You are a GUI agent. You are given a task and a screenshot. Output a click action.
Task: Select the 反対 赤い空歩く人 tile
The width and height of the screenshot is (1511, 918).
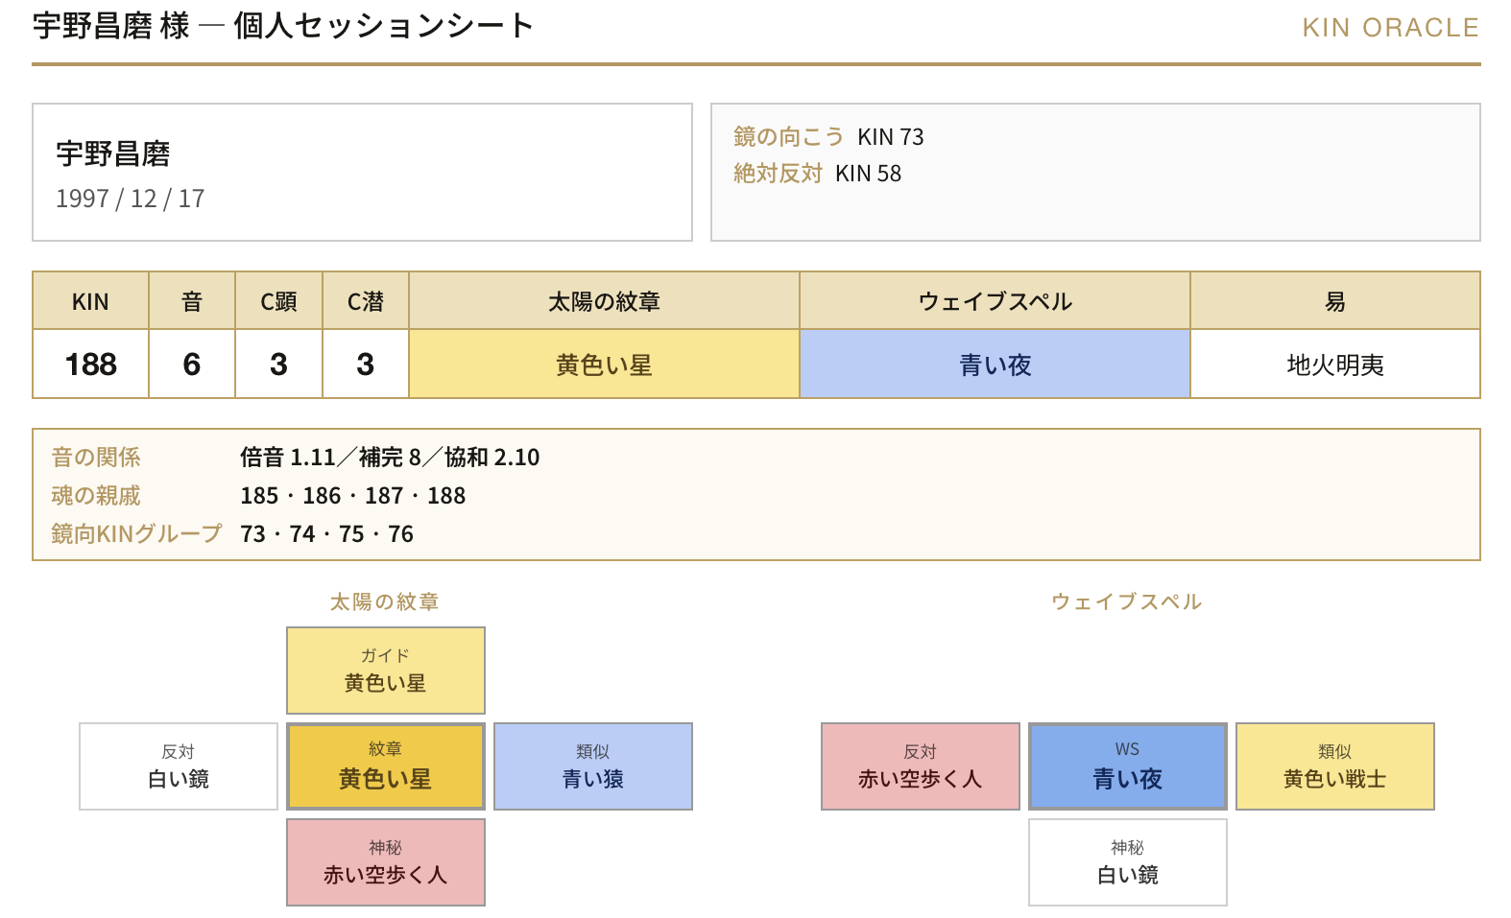tap(921, 766)
